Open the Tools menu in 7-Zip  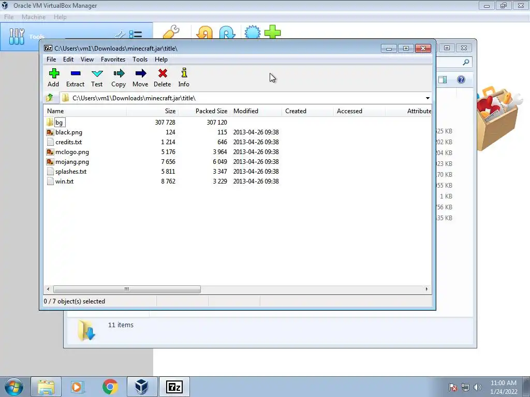[140, 59]
